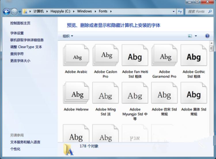This screenshot has height=159, width=216.
Task: Select Happyla (C:) in the address path
Action: click(60, 11)
